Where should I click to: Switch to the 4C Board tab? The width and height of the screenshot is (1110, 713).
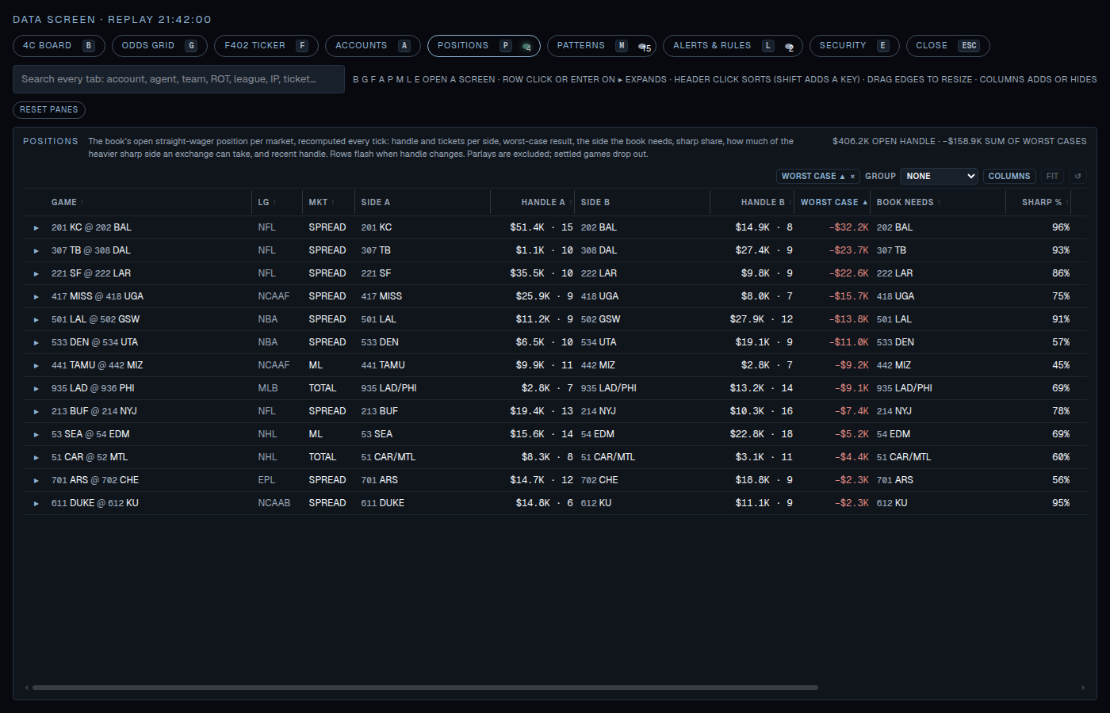(x=59, y=46)
